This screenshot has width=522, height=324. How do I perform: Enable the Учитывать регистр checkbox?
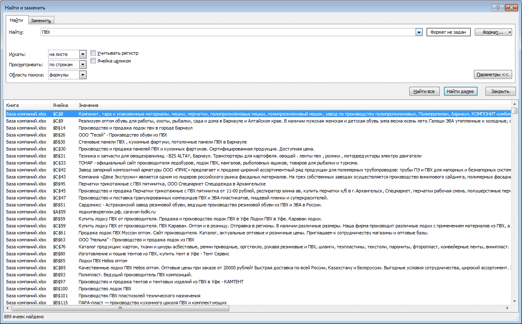[x=93, y=53]
